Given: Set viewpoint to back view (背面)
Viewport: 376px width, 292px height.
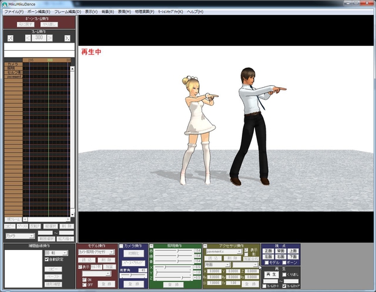Looking at the screenshot, I should point(281,251).
